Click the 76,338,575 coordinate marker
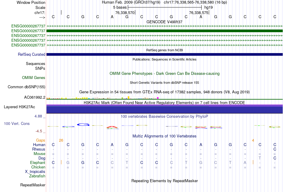This screenshot has width=283, height=192. (199, 13)
